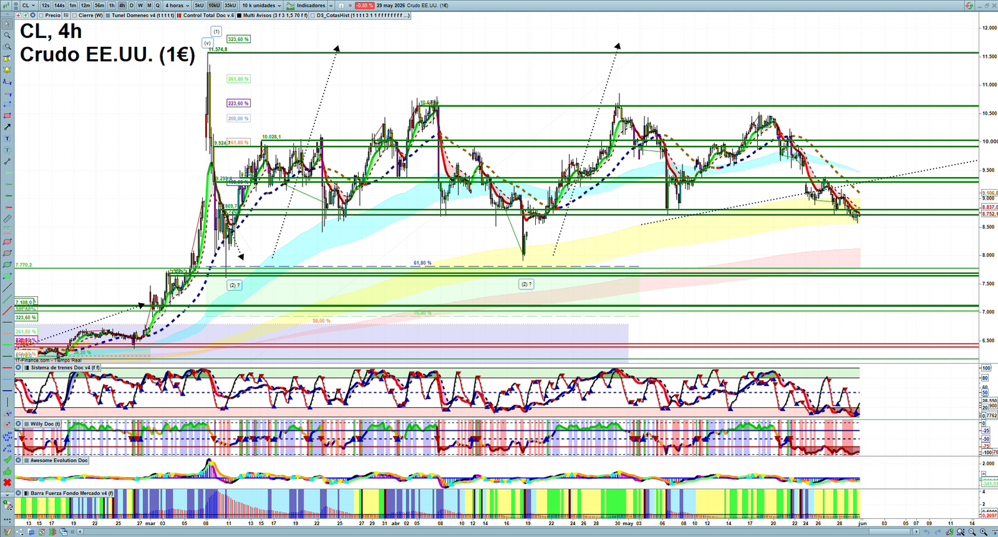
Task: Select the W weekly timeframe tab
Action: point(140,6)
